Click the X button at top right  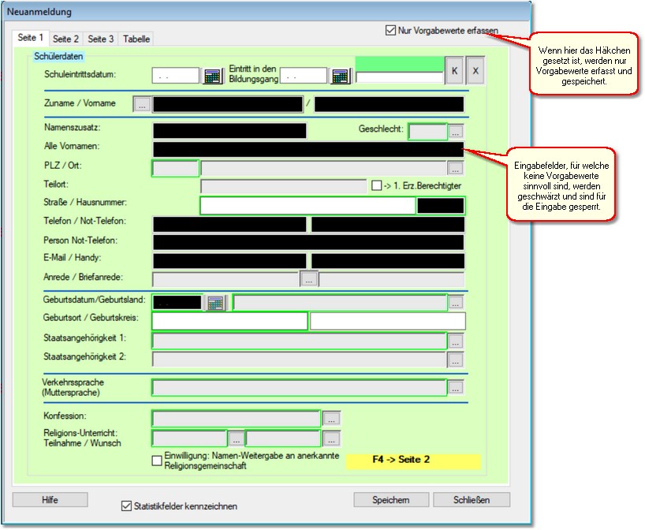pos(475,71)
